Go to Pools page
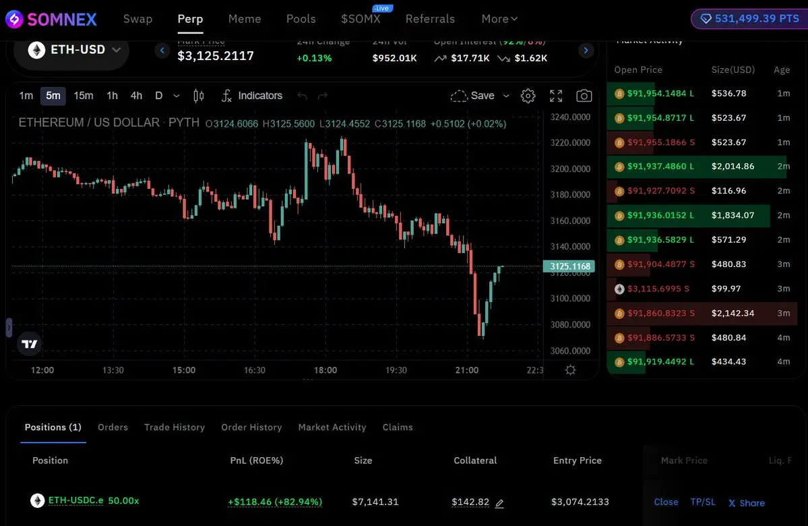Viewport: 808px width, 526px height. pos(301,19)
